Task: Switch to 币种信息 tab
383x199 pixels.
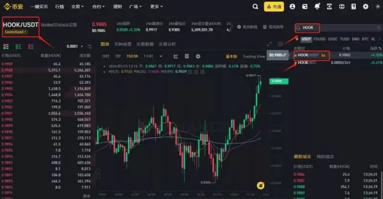Action: (123, 44)
